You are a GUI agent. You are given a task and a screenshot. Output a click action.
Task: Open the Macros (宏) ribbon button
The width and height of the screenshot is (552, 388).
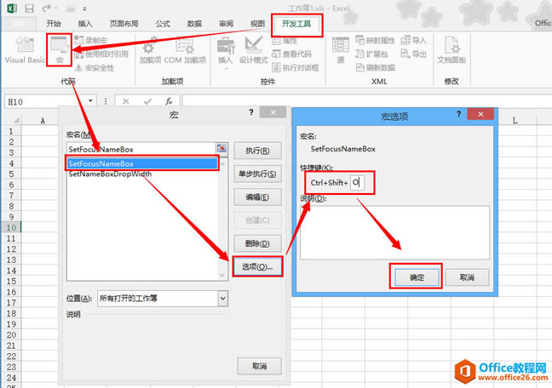pos(59,50)
